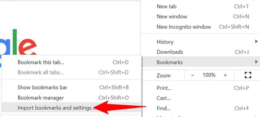Expand the History submenu arrow

(x=256, y=42)
